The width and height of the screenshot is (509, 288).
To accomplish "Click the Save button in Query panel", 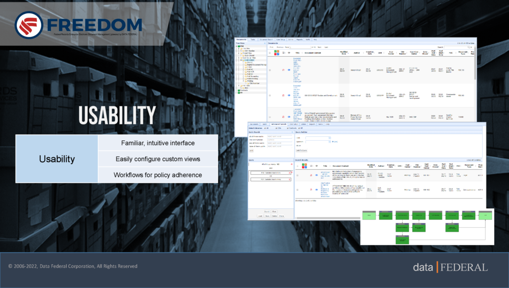I will (x=267, y=216).
